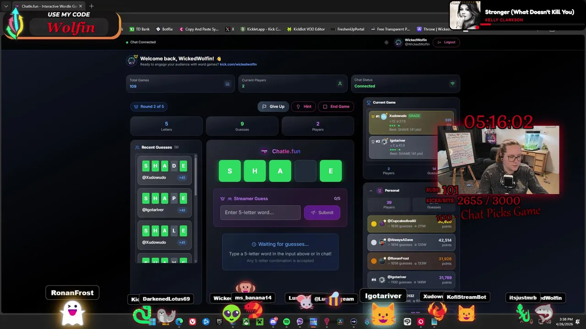This screenshot has height=329, width=586.
Task: Click the empty fourth letter tile
Action: pyautogui.click(x=305, y=171)
